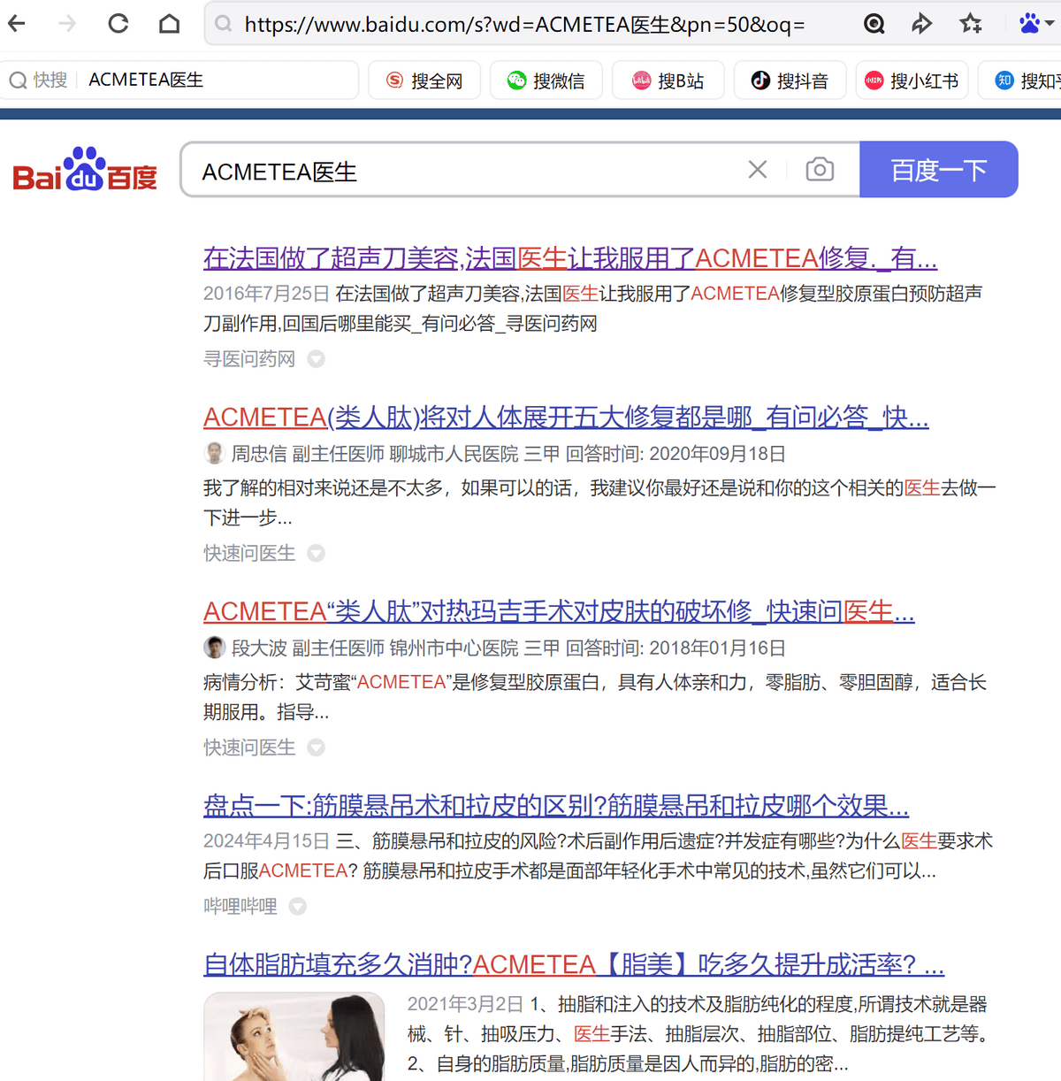Clear the search box with X icon
This screenshot has width=1061, height=1081.
(x=758, y=169)
